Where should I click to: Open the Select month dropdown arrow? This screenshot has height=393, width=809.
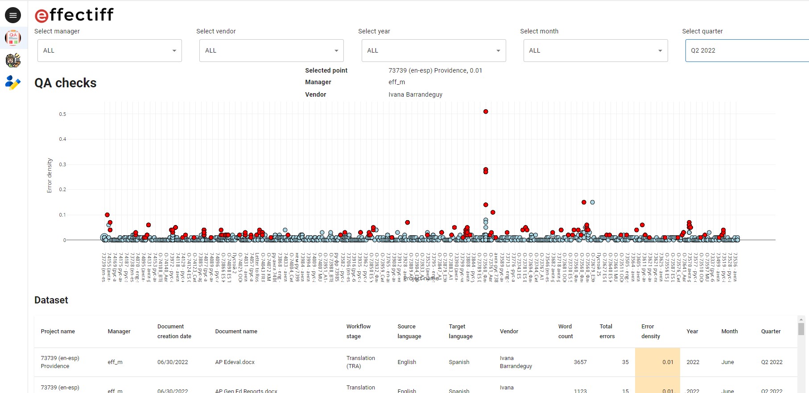coord(660,50)
